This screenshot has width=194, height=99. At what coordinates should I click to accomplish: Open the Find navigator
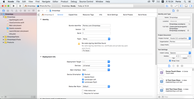12,11
